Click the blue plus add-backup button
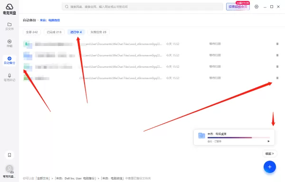 tap(270, 167)
